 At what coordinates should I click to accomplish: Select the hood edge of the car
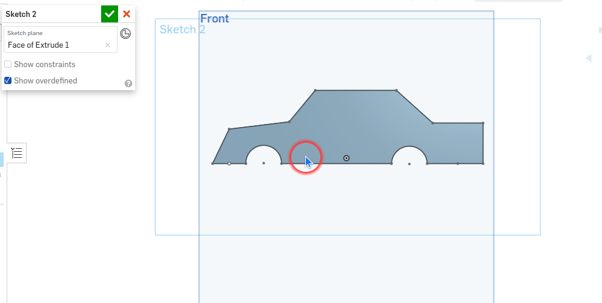click(x=259, y=125)
